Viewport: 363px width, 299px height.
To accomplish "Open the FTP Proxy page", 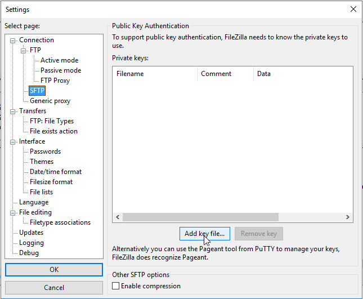I will [x=55, y=81].
